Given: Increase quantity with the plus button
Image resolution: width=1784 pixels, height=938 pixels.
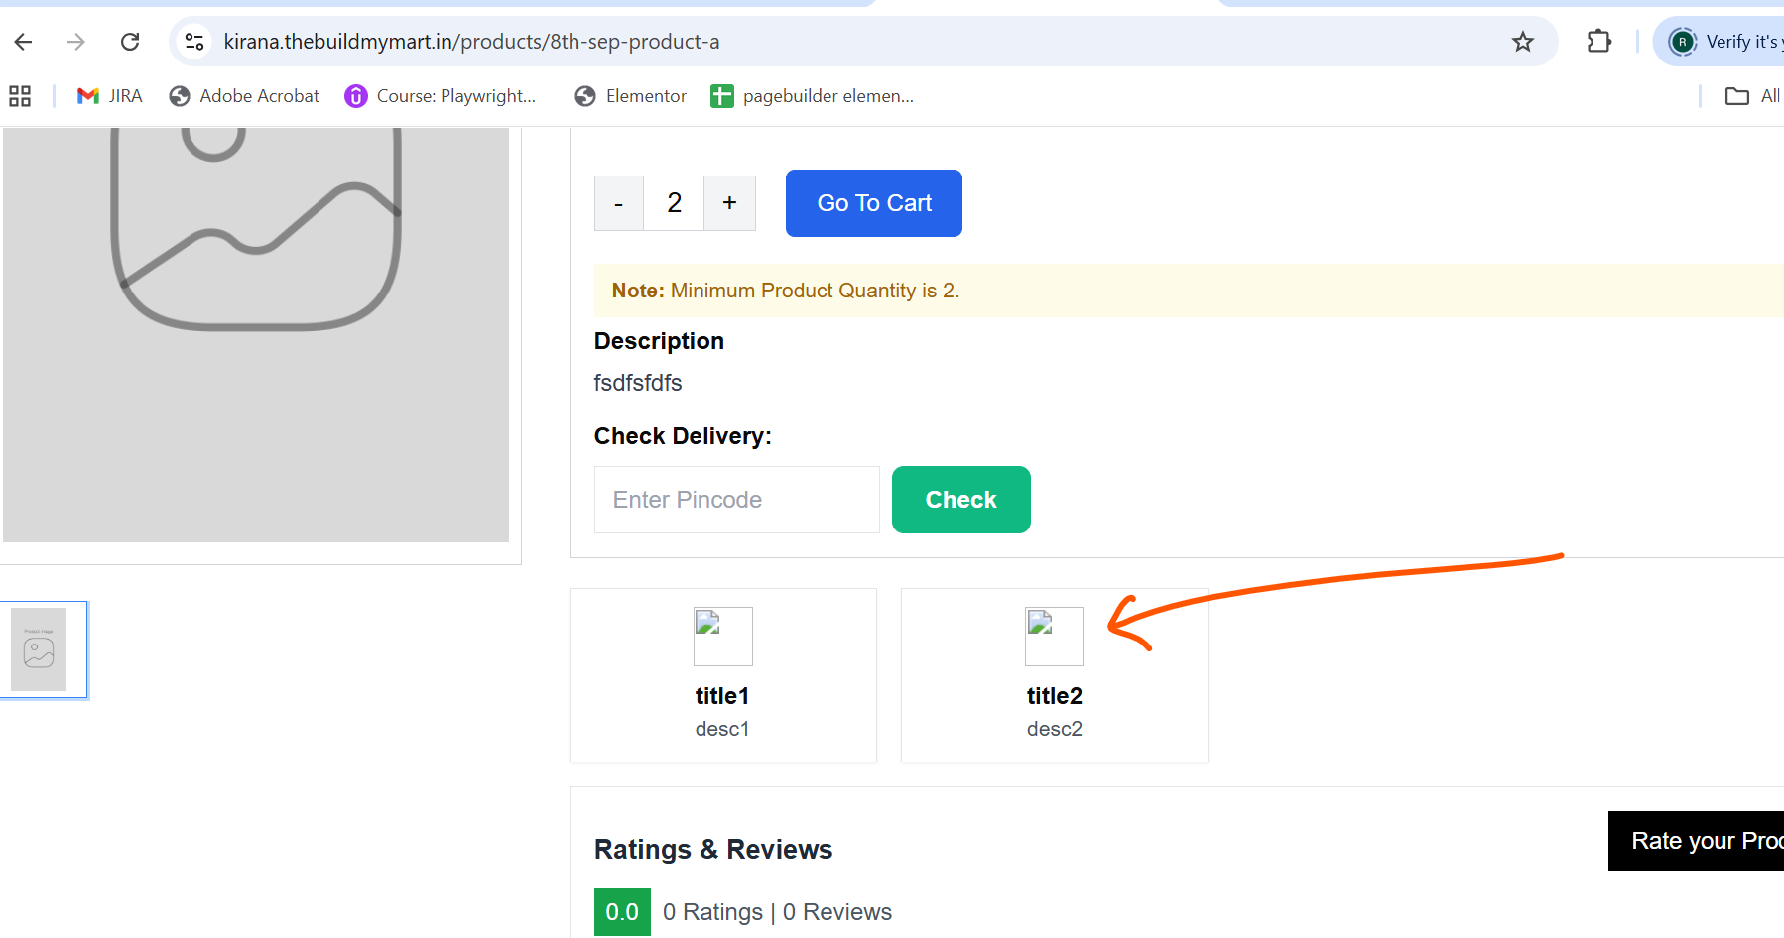Looking at the screenshot, I should click(730, 203).
